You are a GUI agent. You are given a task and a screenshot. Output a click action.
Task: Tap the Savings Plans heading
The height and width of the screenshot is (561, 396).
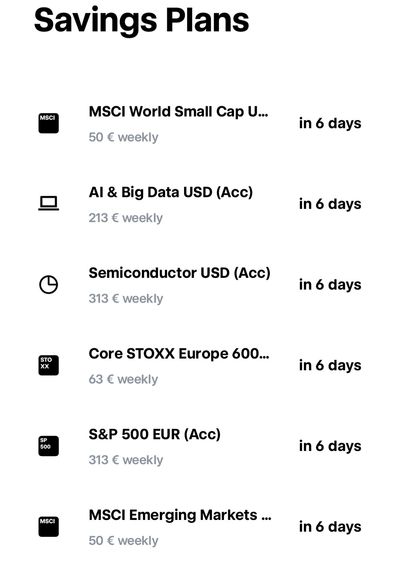[142, 21]
